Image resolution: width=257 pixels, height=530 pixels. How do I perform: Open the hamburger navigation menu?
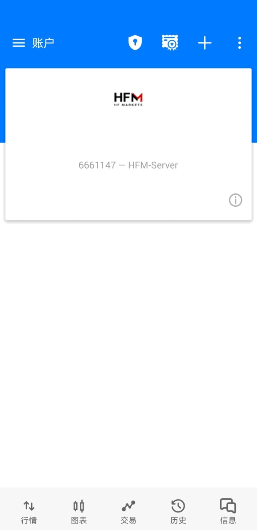18,43
